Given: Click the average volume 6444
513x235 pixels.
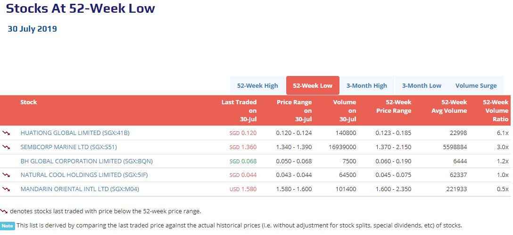Looking at the screenshot, I should (460, 161).
